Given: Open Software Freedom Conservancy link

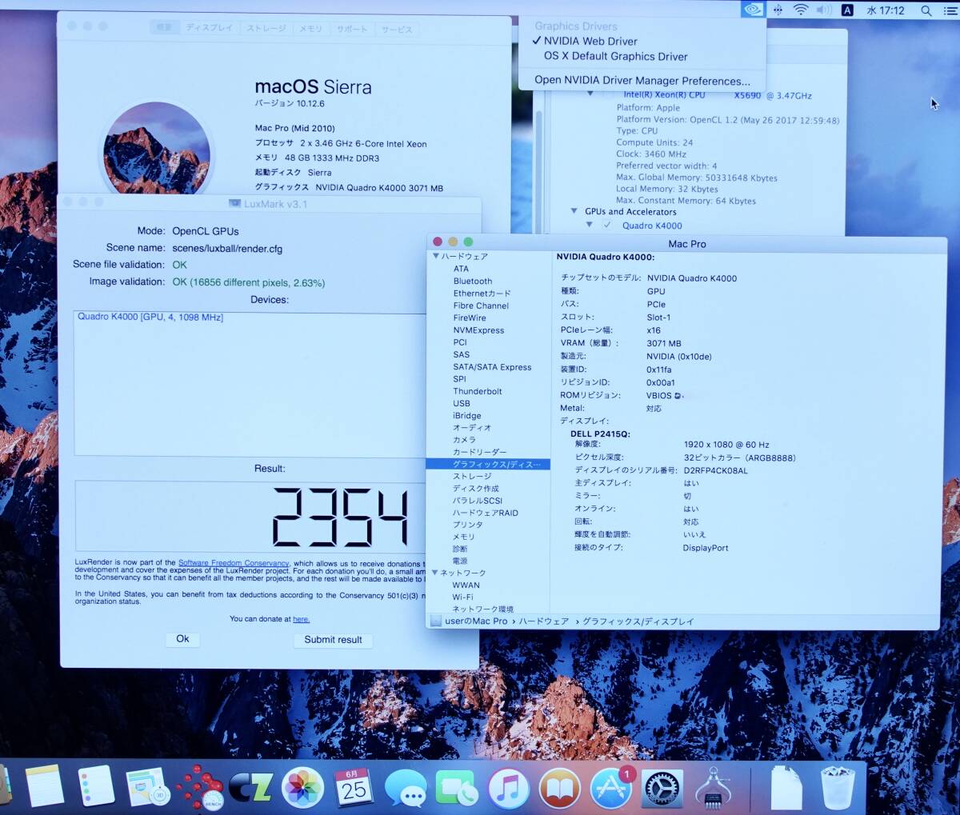Looking at the screenshot, I should point(234,563).
